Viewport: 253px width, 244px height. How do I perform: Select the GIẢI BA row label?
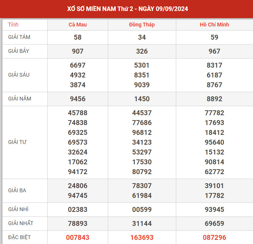pos(17,190)
